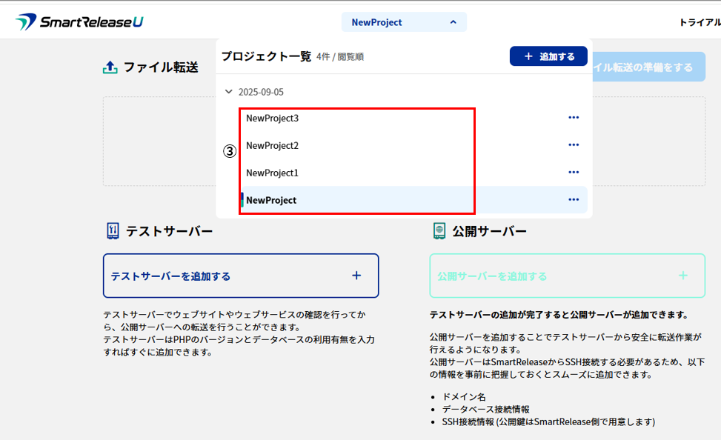Image resolution: width=721 pixels, height=440 pixels.
Task: Click the public server globe icon
Action: [439, 231]
